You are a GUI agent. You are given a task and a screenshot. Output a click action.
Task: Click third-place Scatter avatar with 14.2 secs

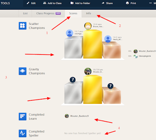pyautogui.click(x=108, y=39)
